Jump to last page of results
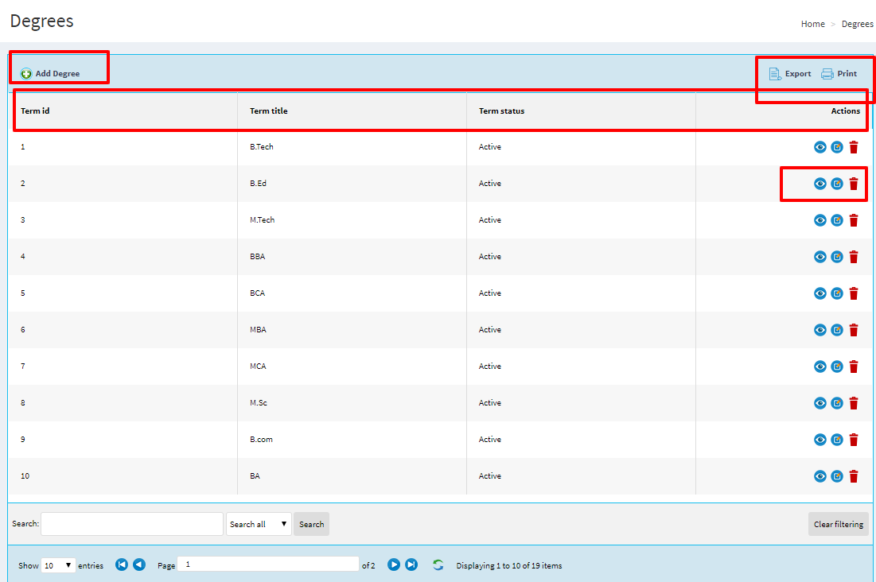This screenshot has width=876, height=582. pyautogui.click(x=411, y=565)
